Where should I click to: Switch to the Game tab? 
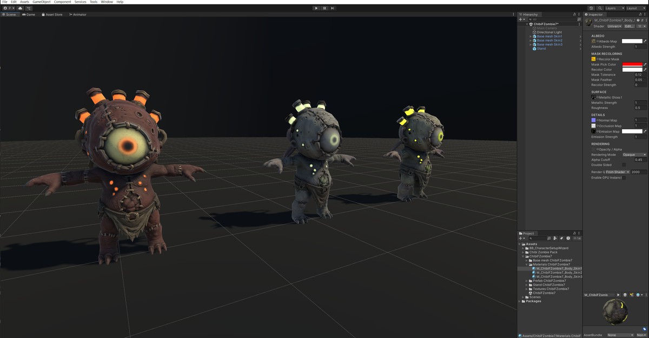tap(29, 15)
